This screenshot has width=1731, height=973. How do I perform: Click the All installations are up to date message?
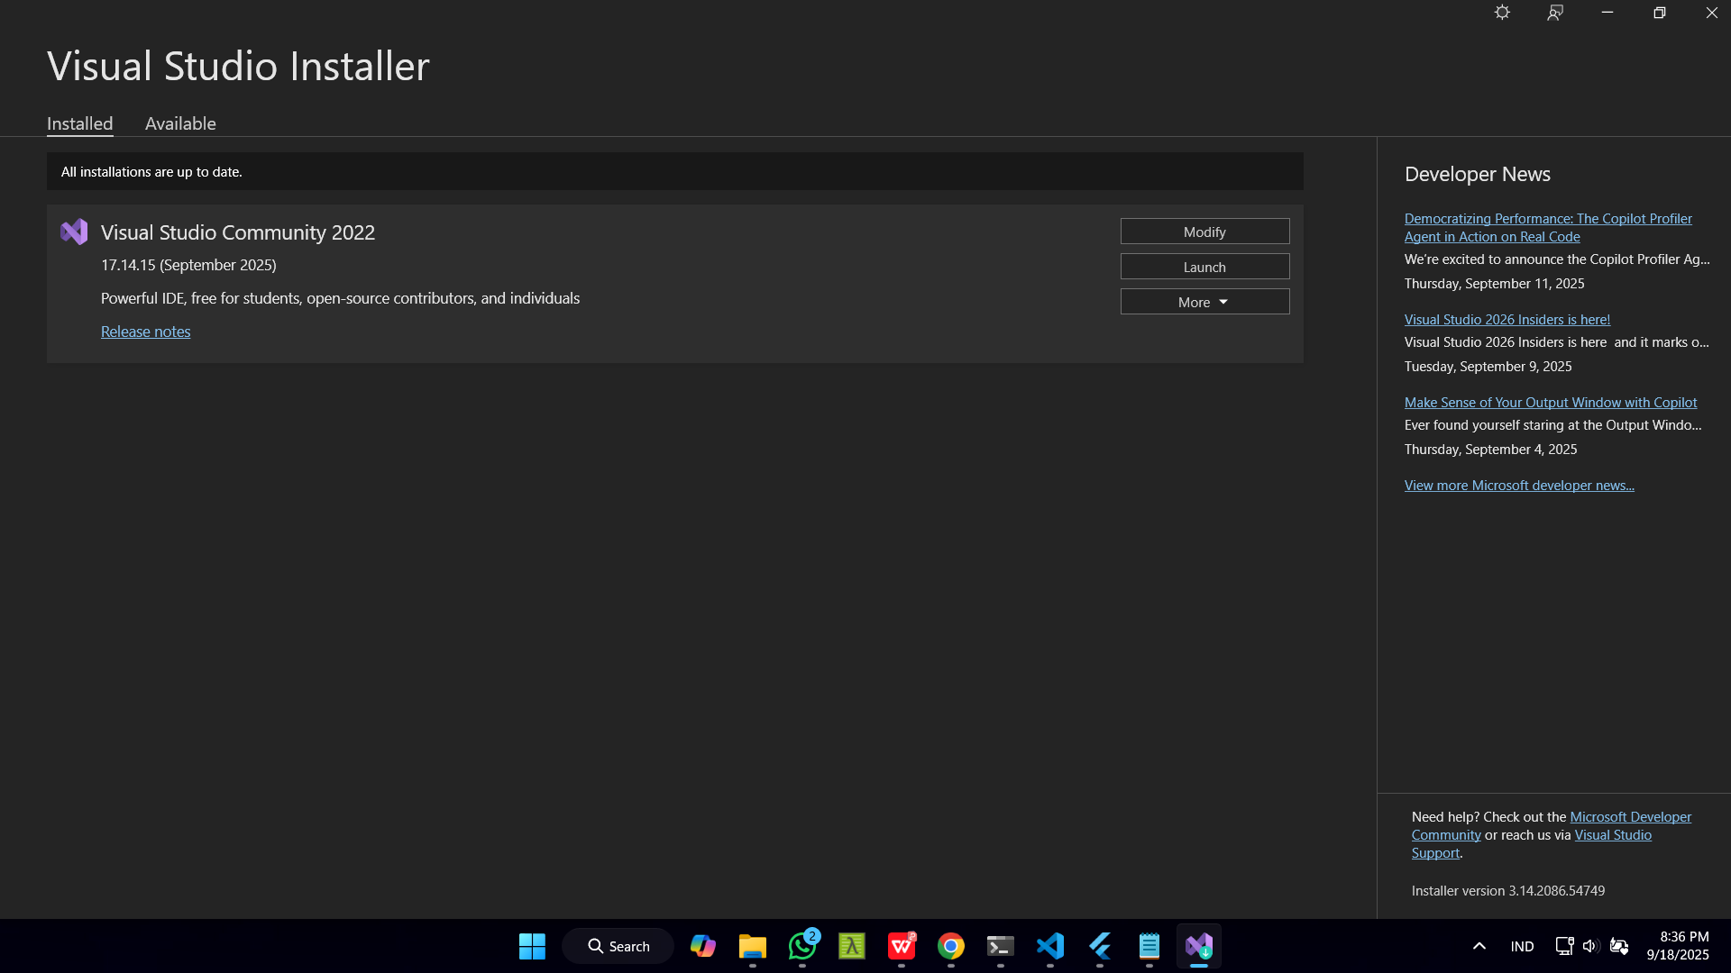[151, 171]
